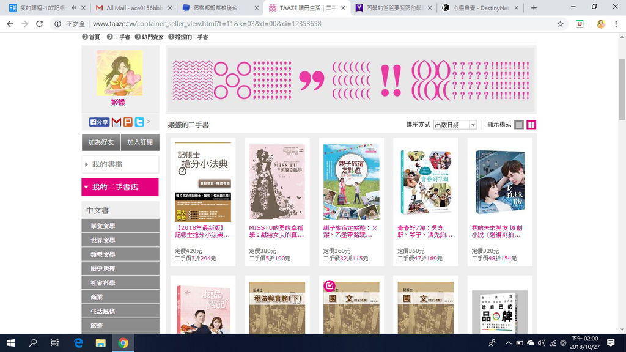The height and width of the screenshot is (352, 626).
Task: Close the TAAZE tab
Action: (343, 7)
